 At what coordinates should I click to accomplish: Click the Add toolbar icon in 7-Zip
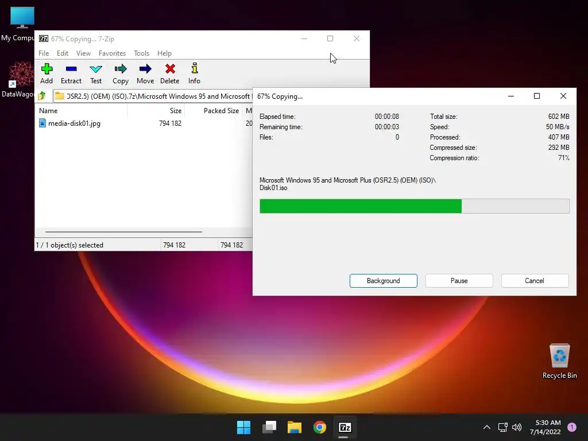47,69
